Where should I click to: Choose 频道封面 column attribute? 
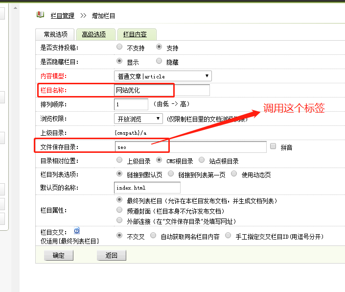click(119, 210)
